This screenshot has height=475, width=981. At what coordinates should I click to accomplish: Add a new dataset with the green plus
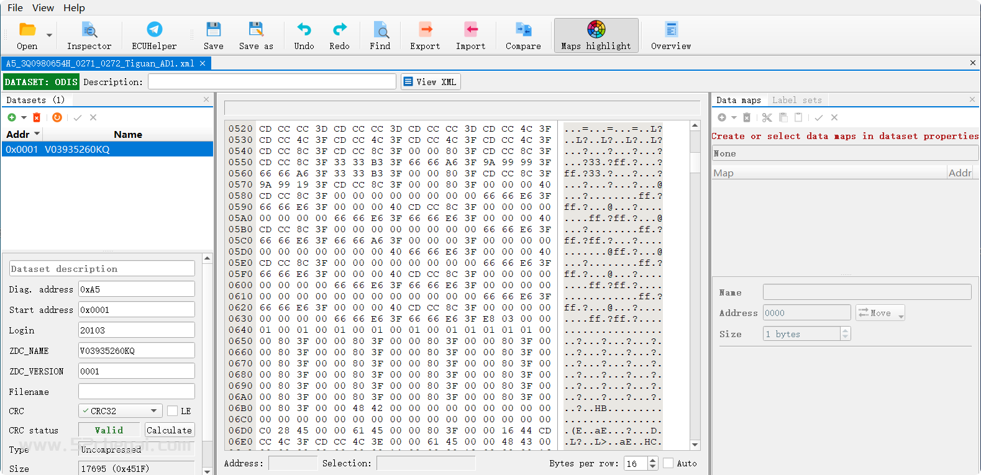(12, 117)
